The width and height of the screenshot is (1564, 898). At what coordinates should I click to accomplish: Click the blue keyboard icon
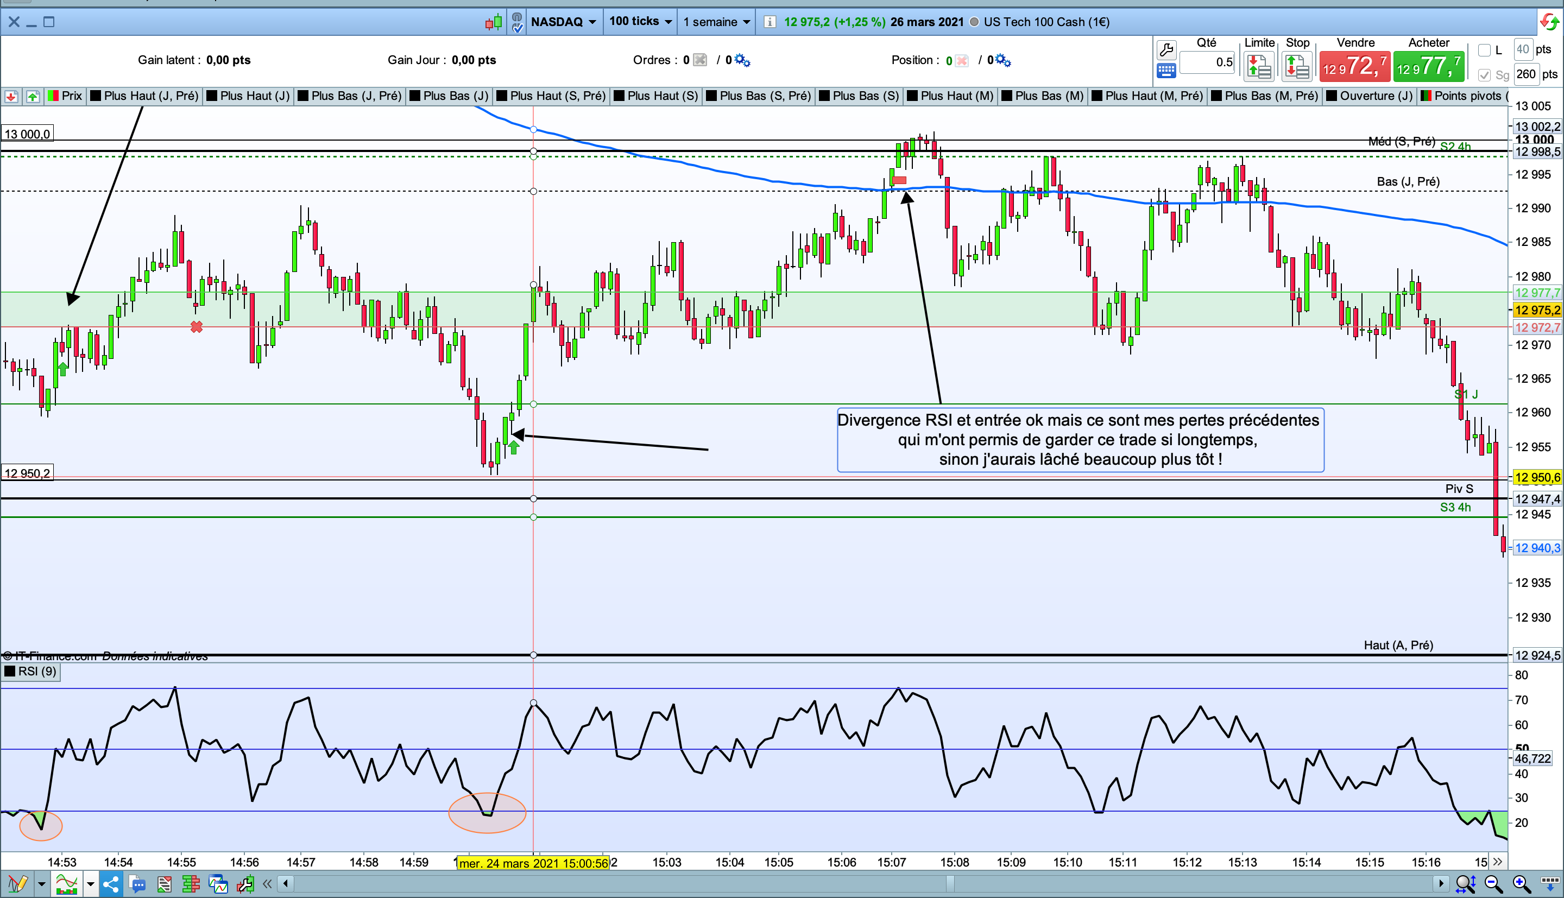pos(1166,71)
